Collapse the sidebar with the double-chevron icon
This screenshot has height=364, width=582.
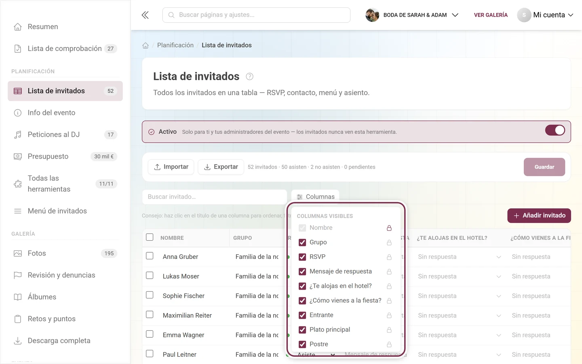(x=145, y=15)
